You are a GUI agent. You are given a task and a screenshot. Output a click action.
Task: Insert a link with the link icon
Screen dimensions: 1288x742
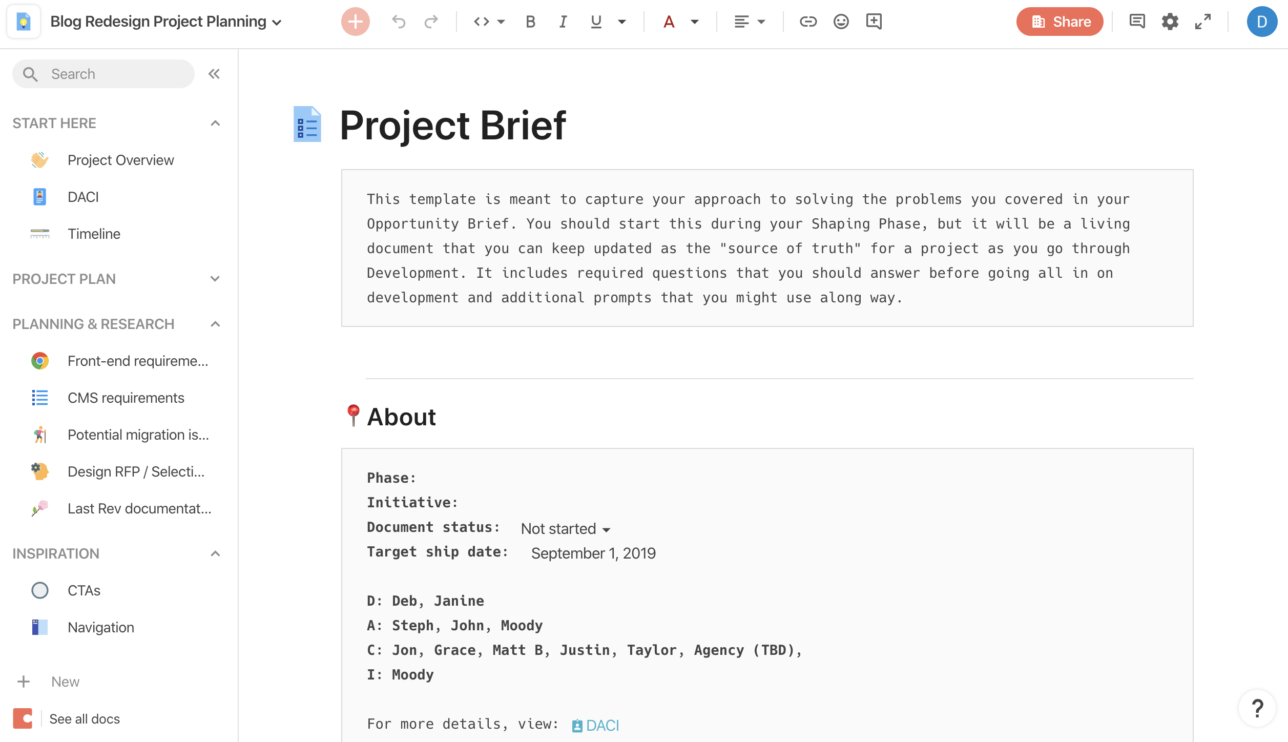click(808, 22)
